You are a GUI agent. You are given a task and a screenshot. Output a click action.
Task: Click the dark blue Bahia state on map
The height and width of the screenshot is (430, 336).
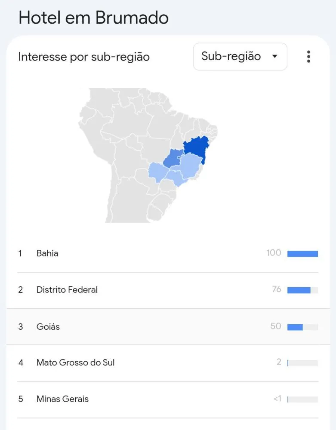pyautogui.click(x=196, y=147)
